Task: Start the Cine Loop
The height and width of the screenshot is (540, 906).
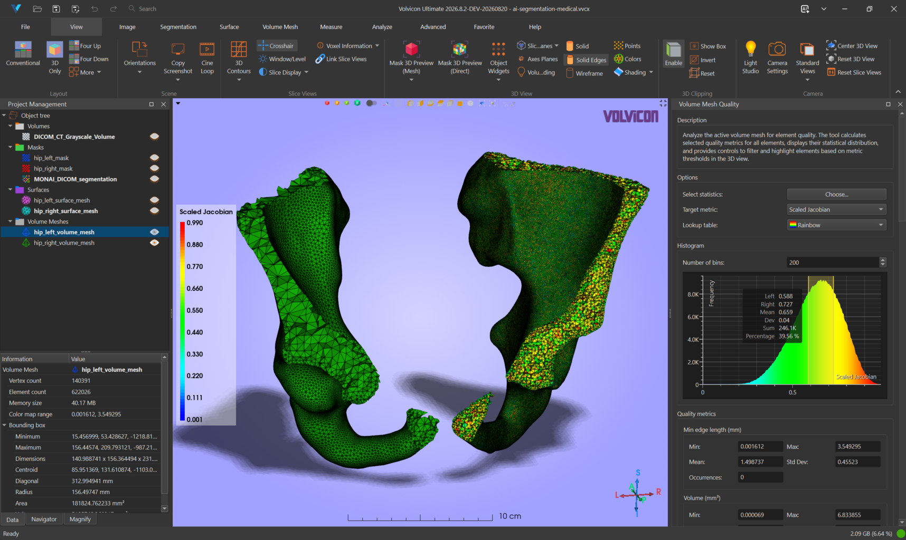Action: [x=207, y=59]
